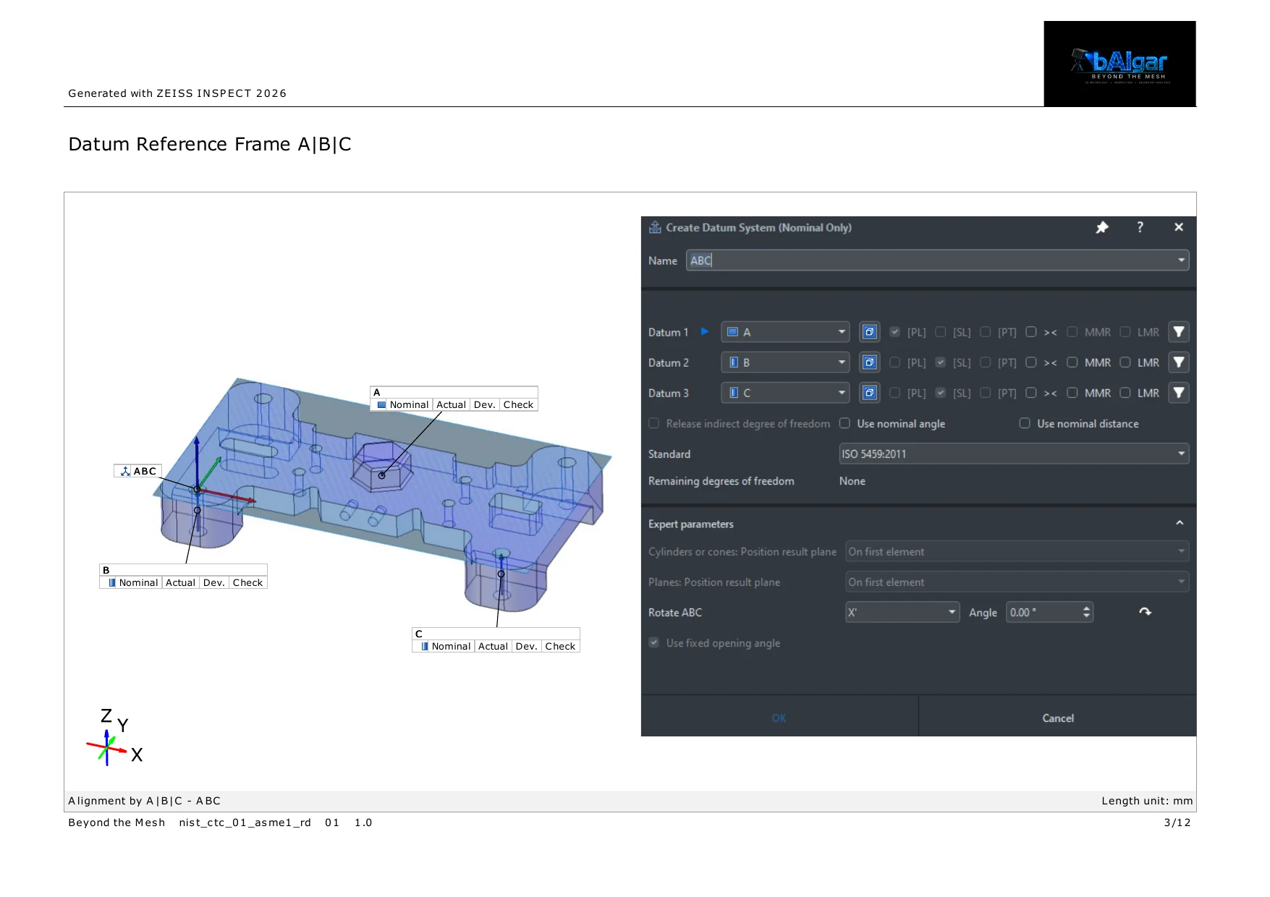This screenshot has width=1270, height=897.
Task: Open Datum 3 element dropdown showing C
Action: click(785, 393)
